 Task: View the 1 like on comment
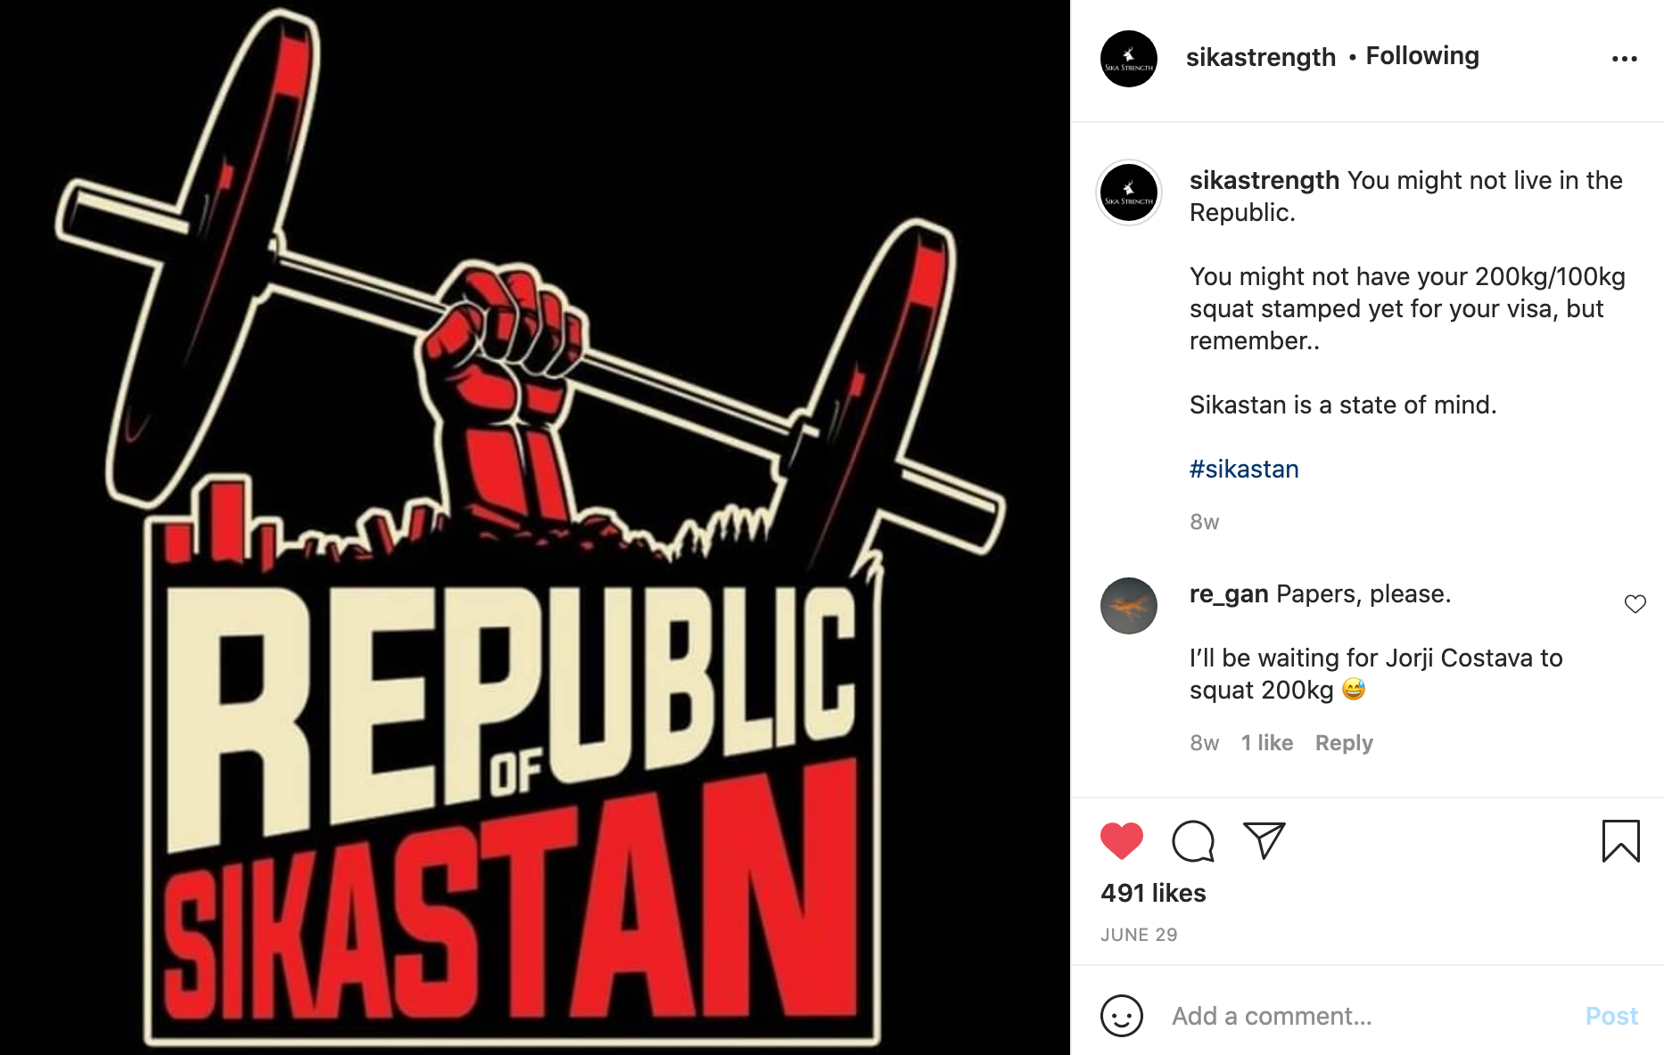click(1267, 743)
